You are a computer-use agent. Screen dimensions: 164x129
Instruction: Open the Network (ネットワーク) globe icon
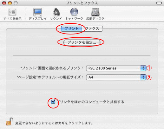(74, 12)
